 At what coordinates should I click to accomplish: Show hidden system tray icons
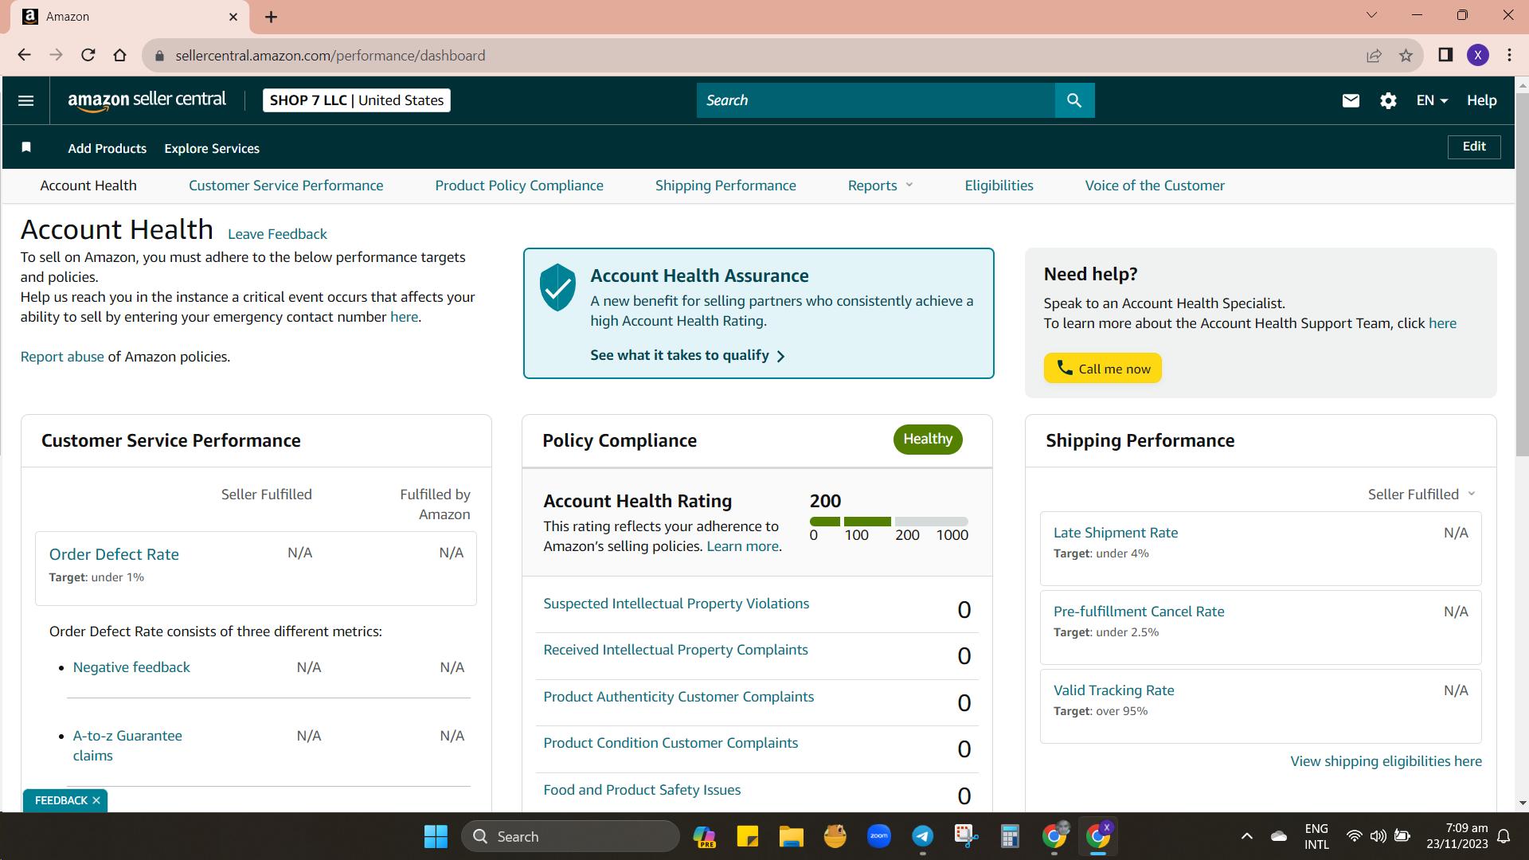click(x=1247, y=836)
